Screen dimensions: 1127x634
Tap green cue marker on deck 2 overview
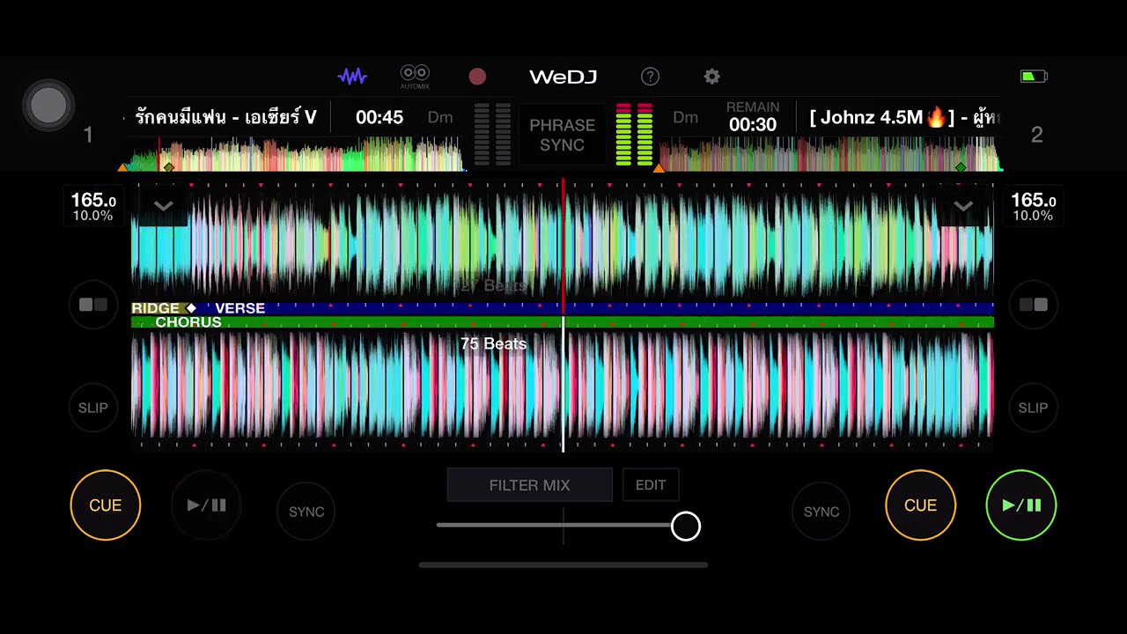[x=961, y=166]
